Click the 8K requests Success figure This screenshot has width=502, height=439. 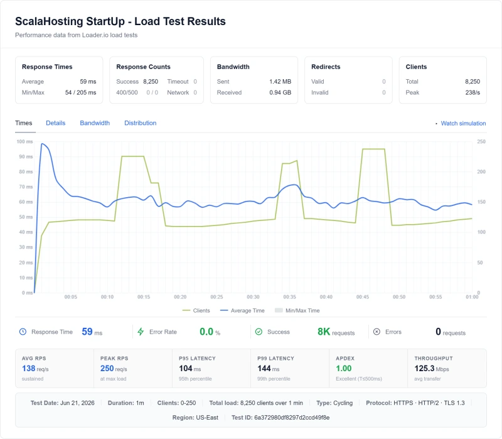(336, 332)
